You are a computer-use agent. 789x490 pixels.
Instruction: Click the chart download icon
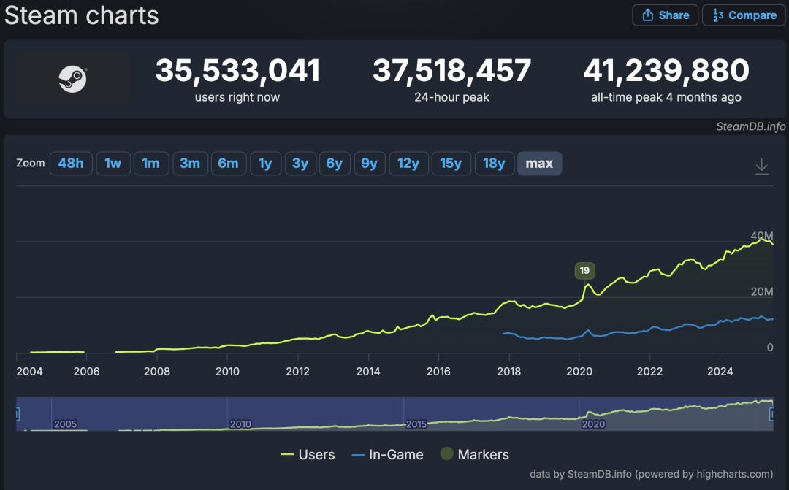point(762,166)
